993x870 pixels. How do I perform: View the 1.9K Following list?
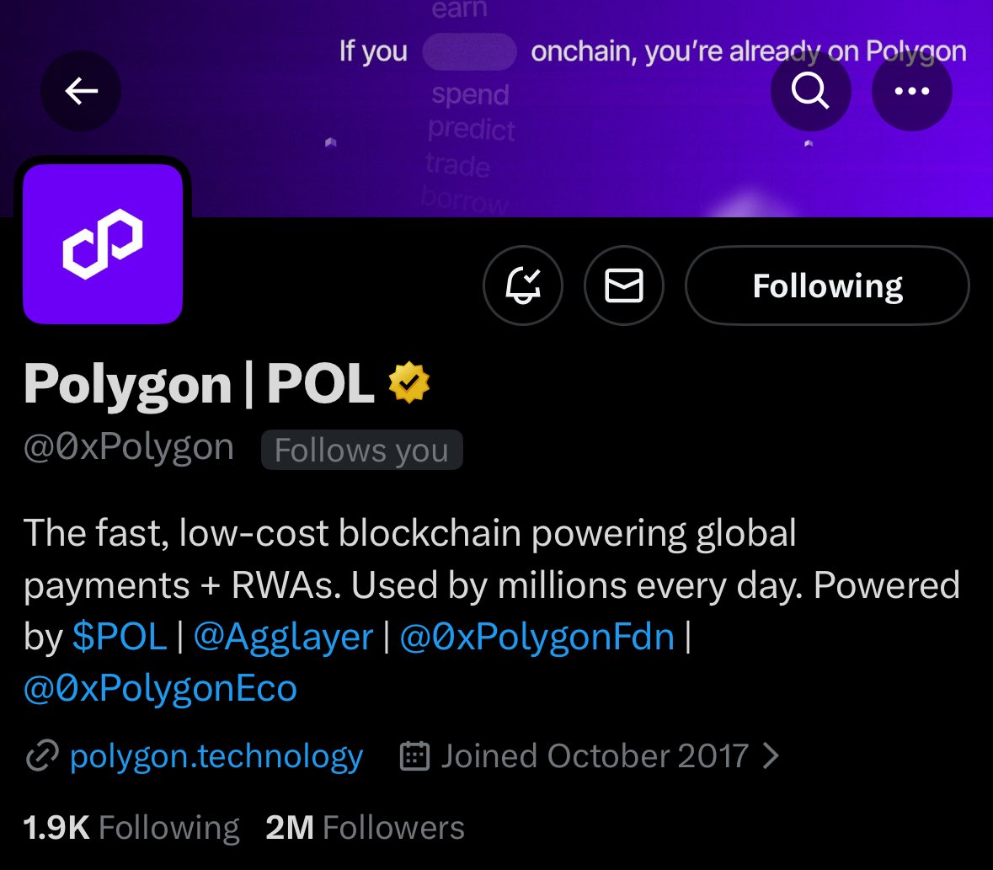[131, 827]
